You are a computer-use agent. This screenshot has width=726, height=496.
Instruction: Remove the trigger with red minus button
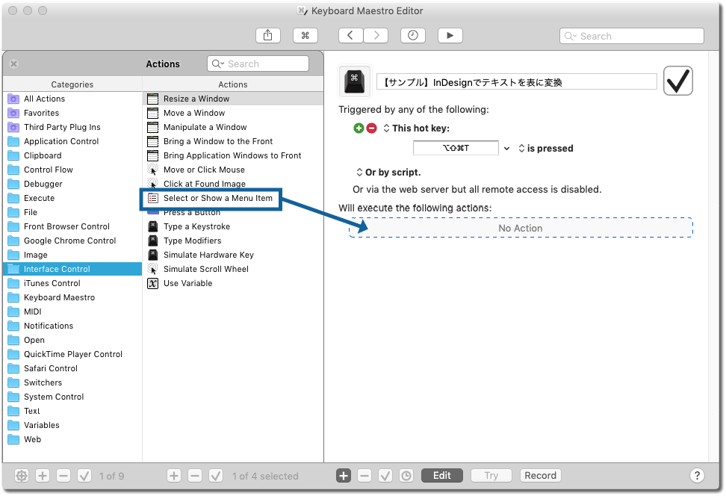tap(371, 128)
